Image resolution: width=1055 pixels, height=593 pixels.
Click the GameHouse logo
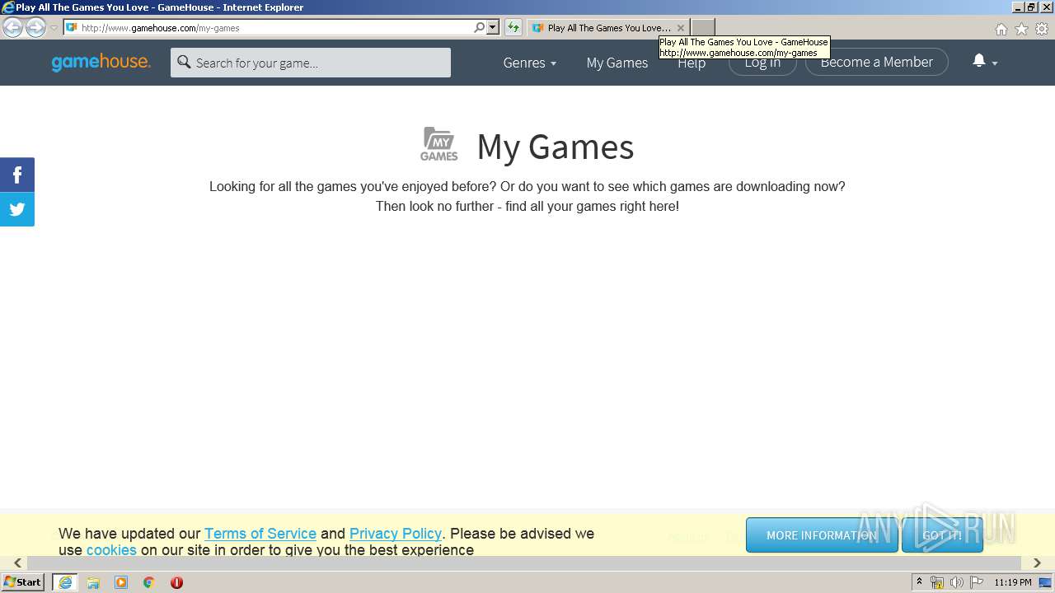coord(101,63)
